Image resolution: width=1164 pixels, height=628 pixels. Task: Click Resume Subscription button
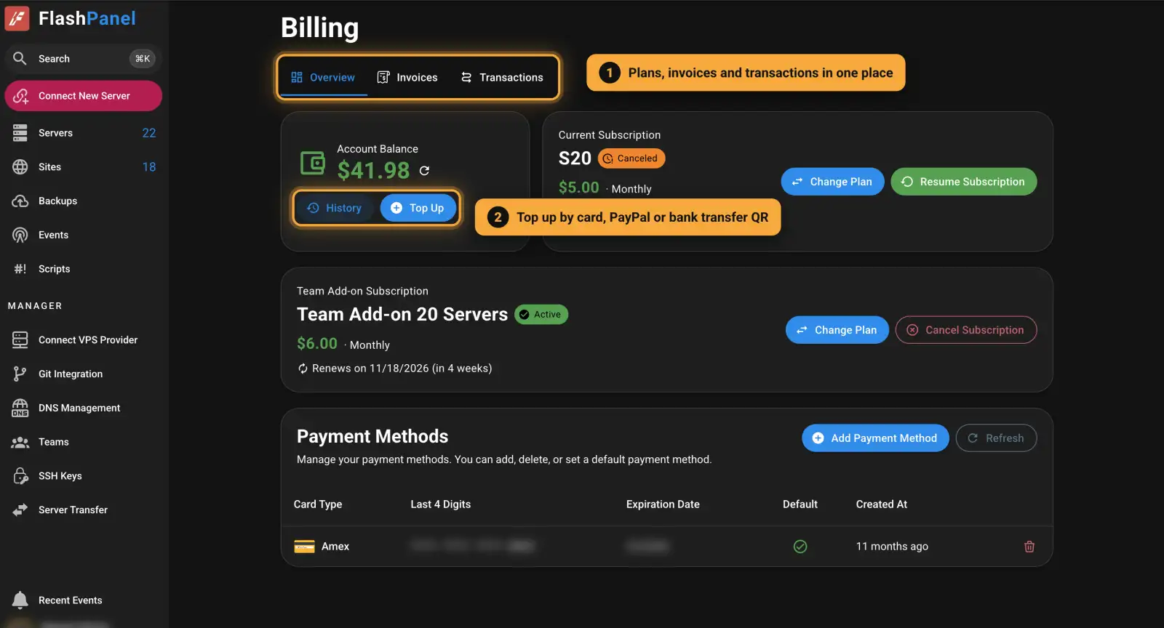(x=963, y=182)
